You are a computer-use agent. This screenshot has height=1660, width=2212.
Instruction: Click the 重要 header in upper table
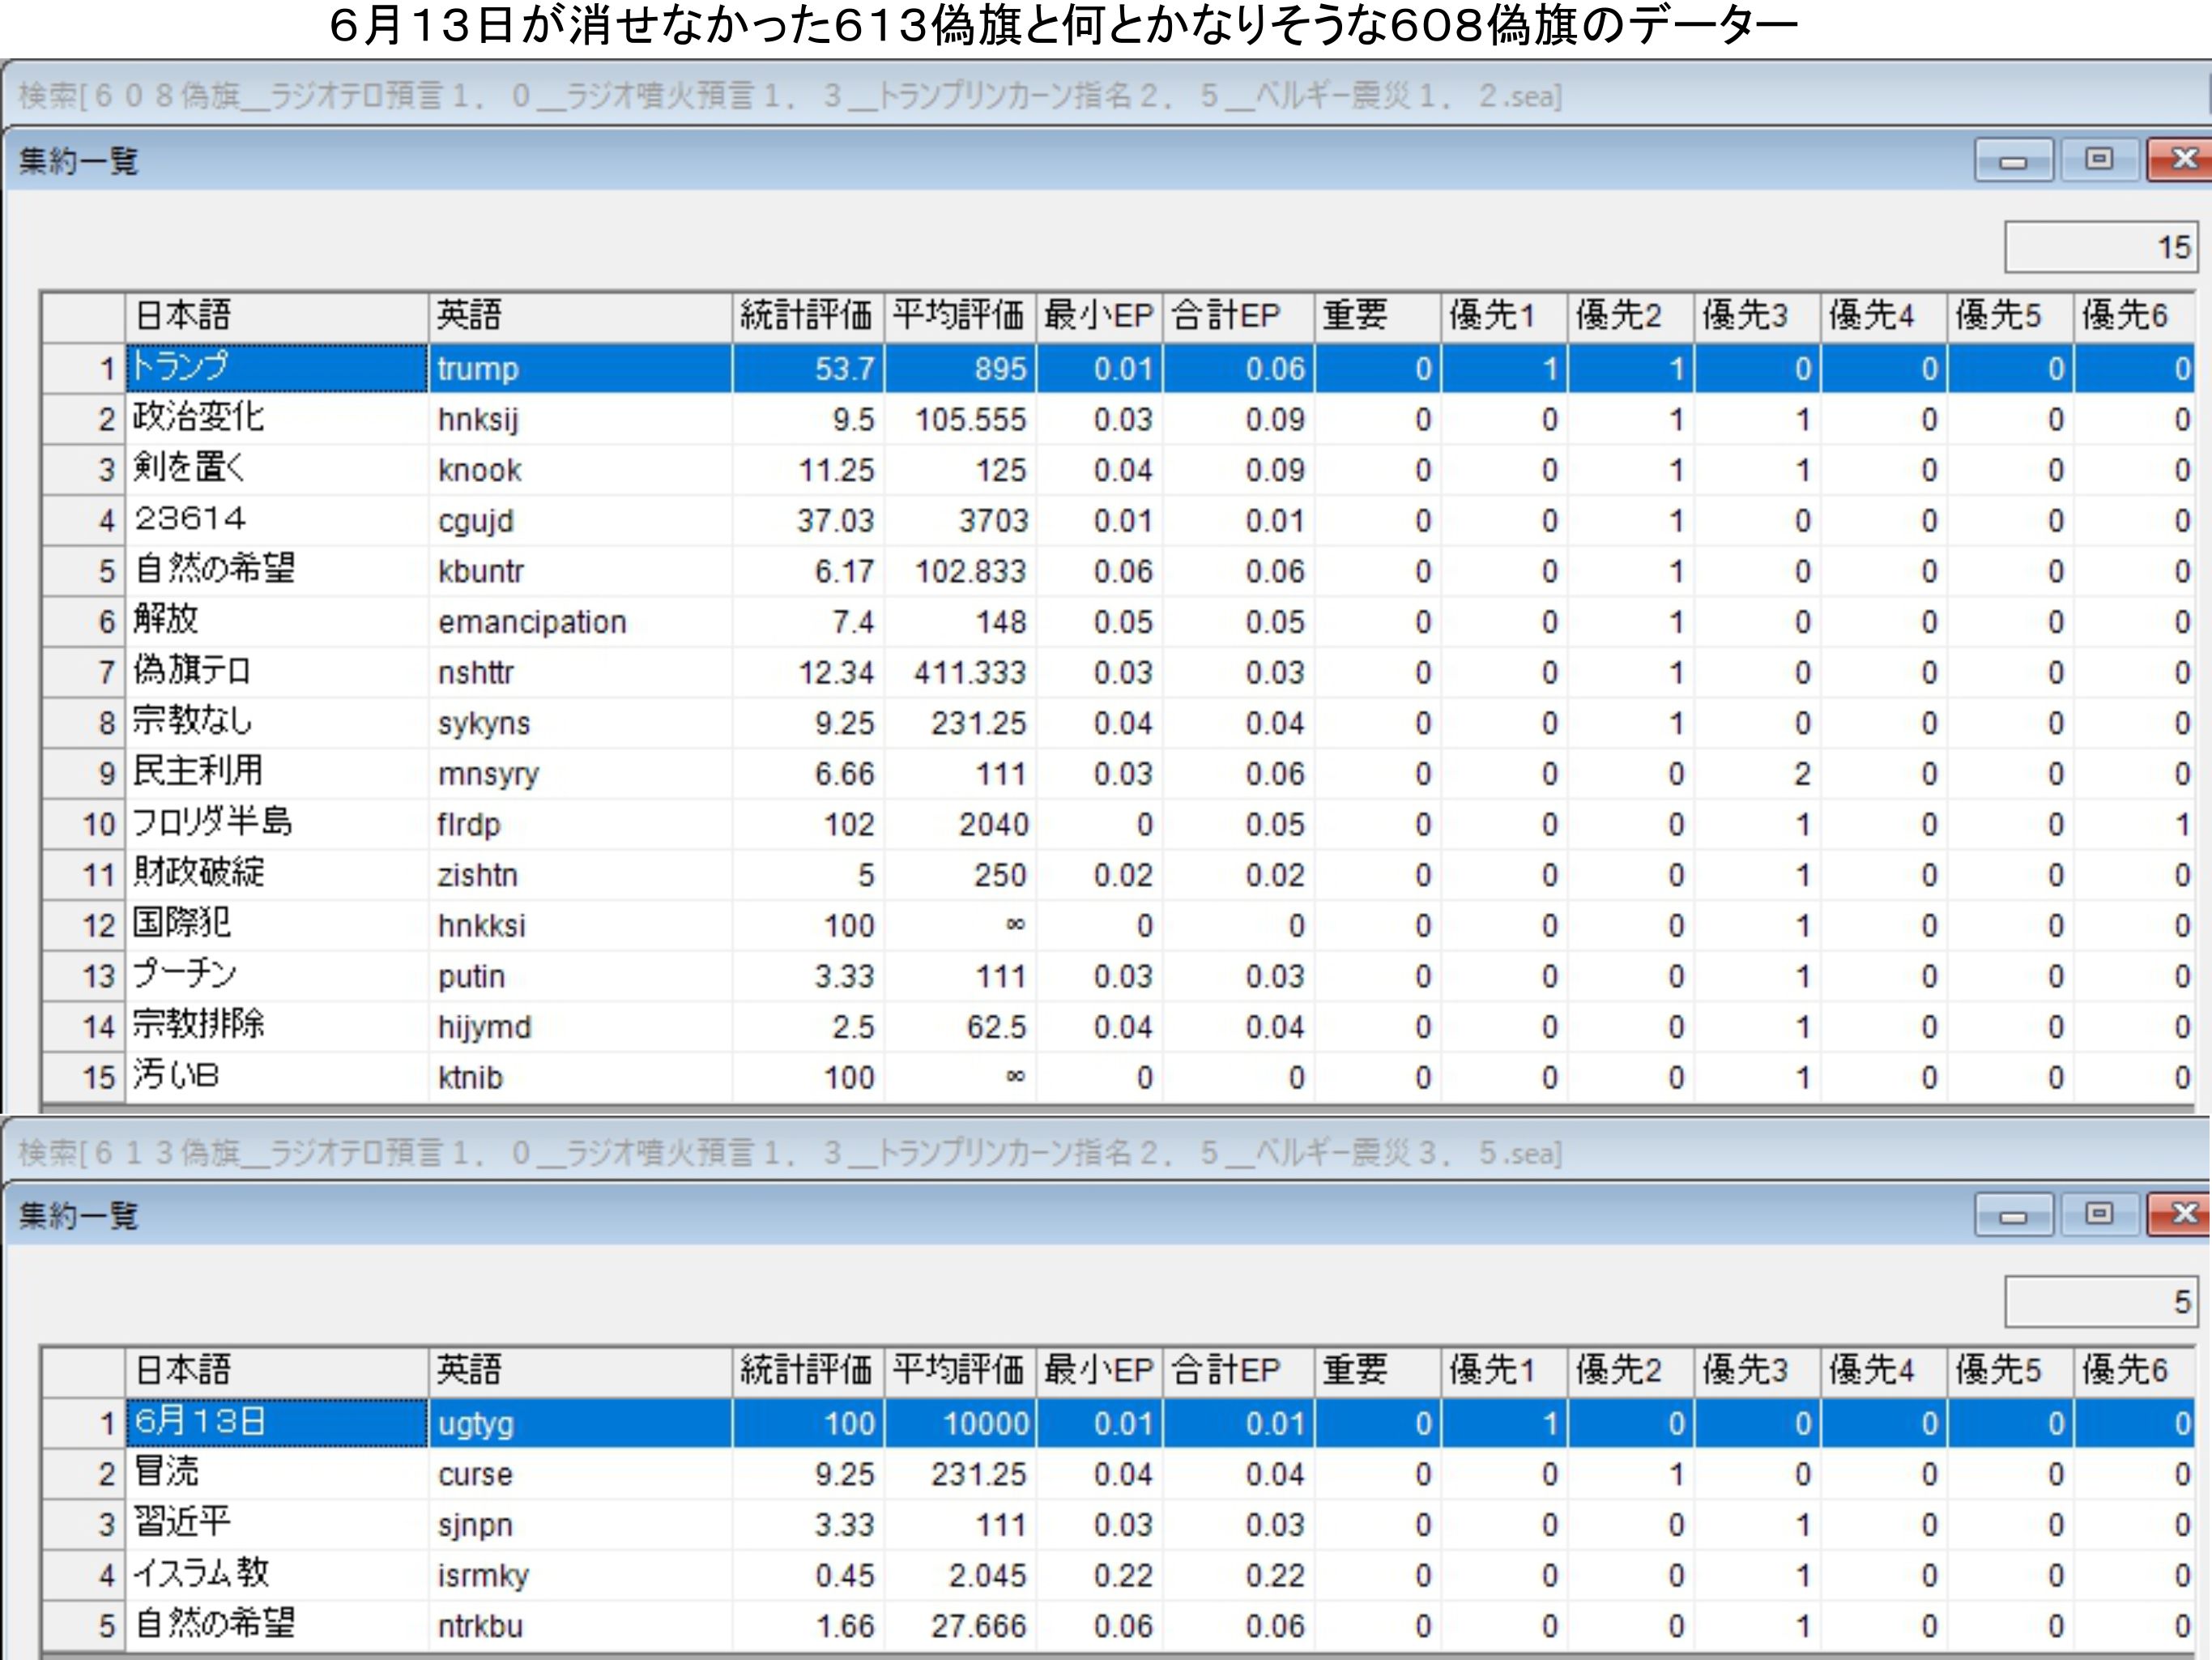[x=1377, y=316]
